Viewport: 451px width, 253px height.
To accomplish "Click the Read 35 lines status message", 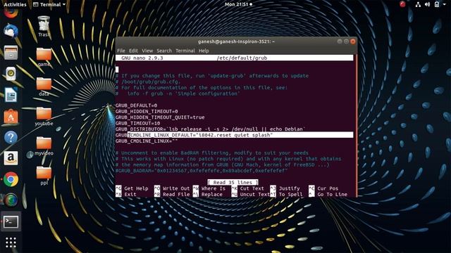I will pos(233,183).
